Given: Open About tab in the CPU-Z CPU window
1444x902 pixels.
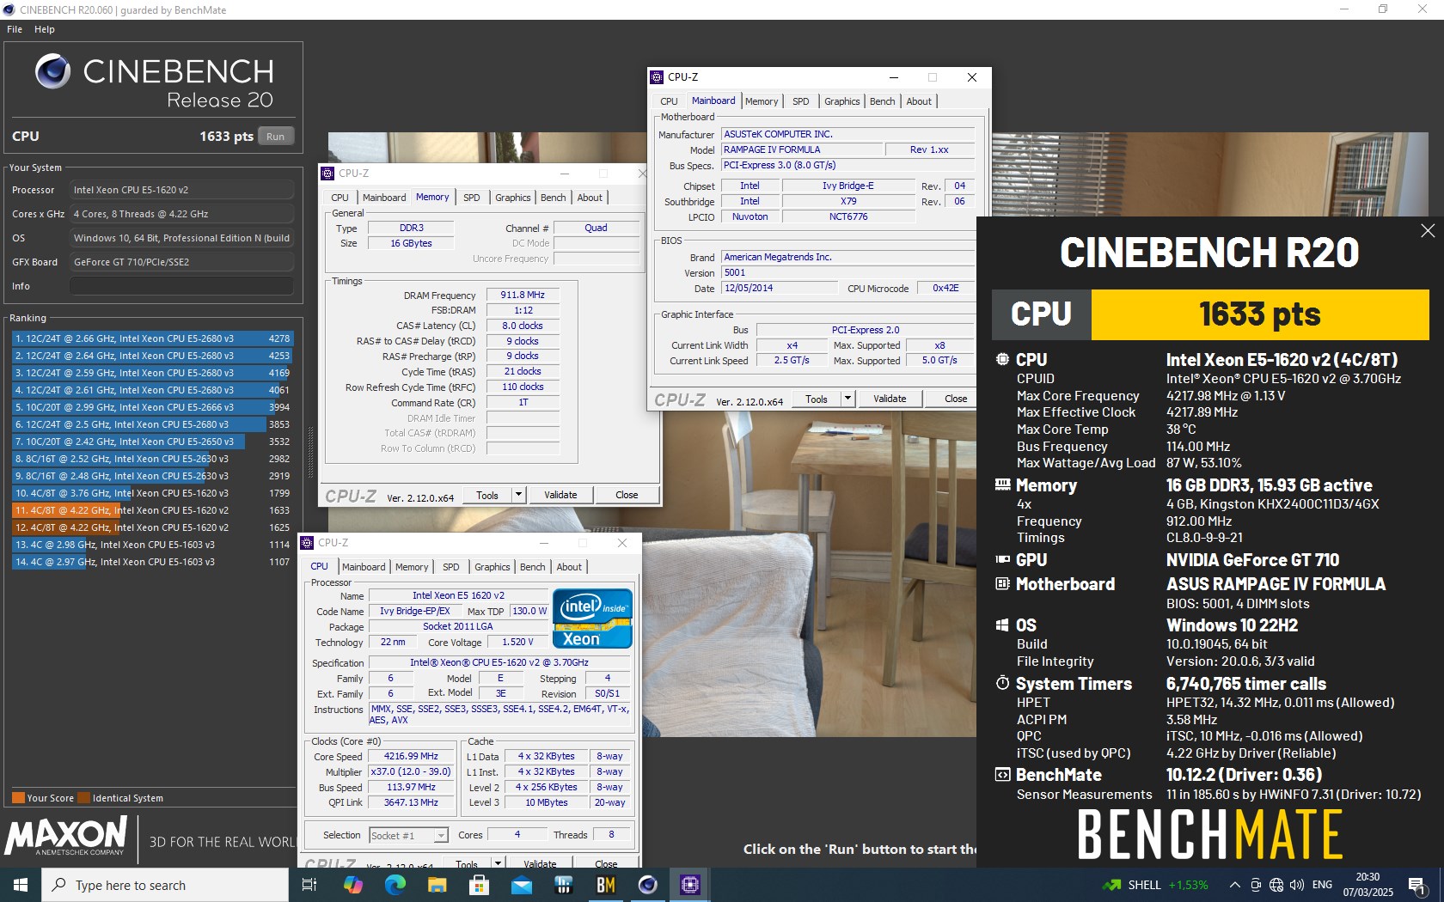Looking at the screenshot, I should [x=569, y=567].
